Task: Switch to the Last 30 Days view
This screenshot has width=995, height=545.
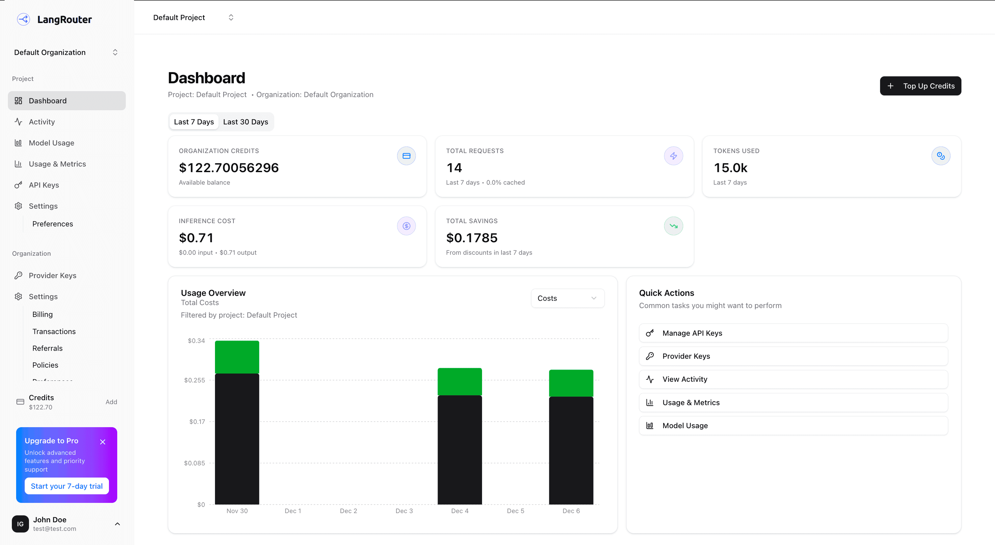Action: 246,121
